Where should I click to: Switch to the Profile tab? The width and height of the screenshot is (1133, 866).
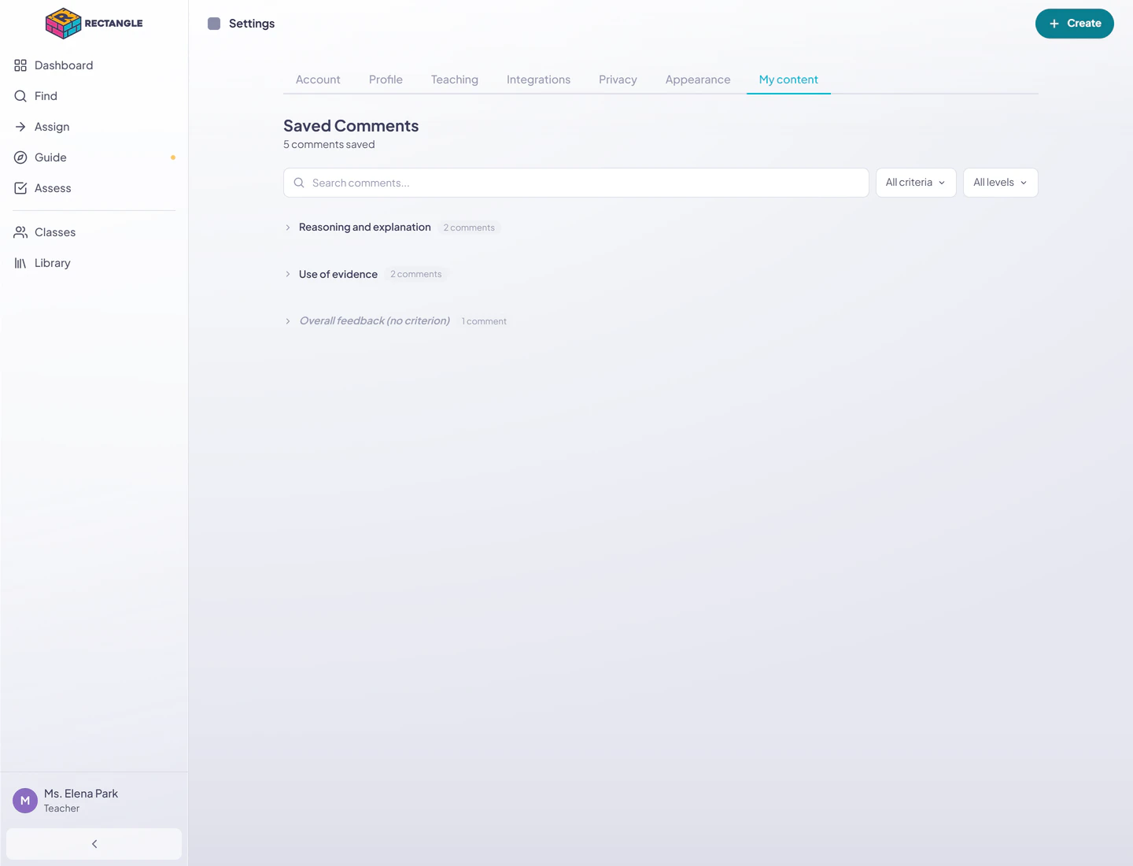click(386, 80)
